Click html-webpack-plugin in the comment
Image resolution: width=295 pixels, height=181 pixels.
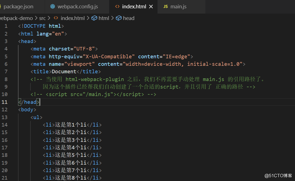click(95, 79)
